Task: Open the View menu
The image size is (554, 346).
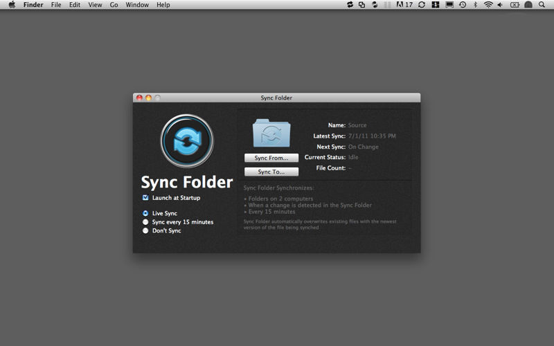Action: [x=95, y=5]
